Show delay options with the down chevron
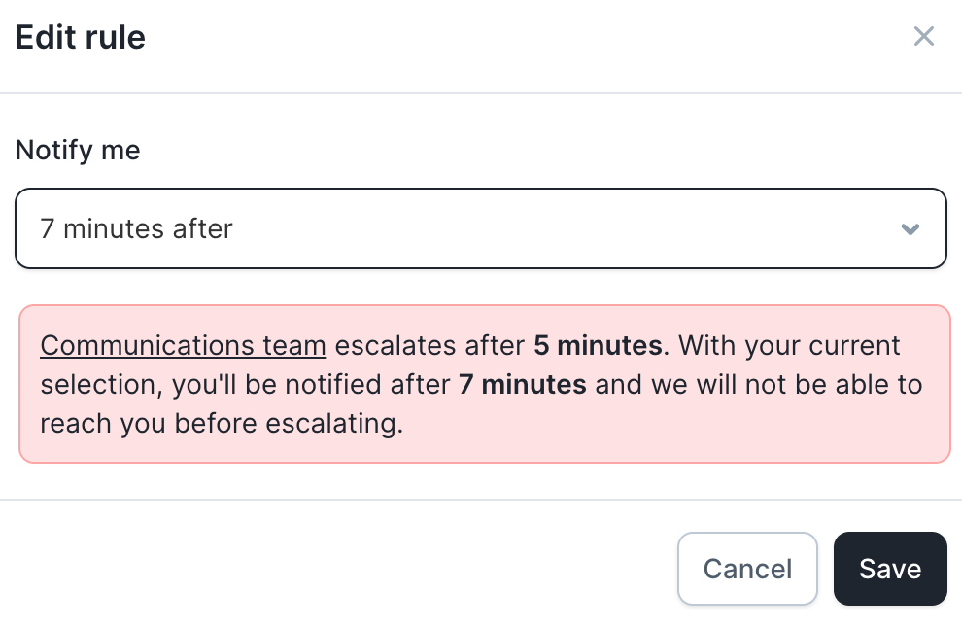 (910, 229)
